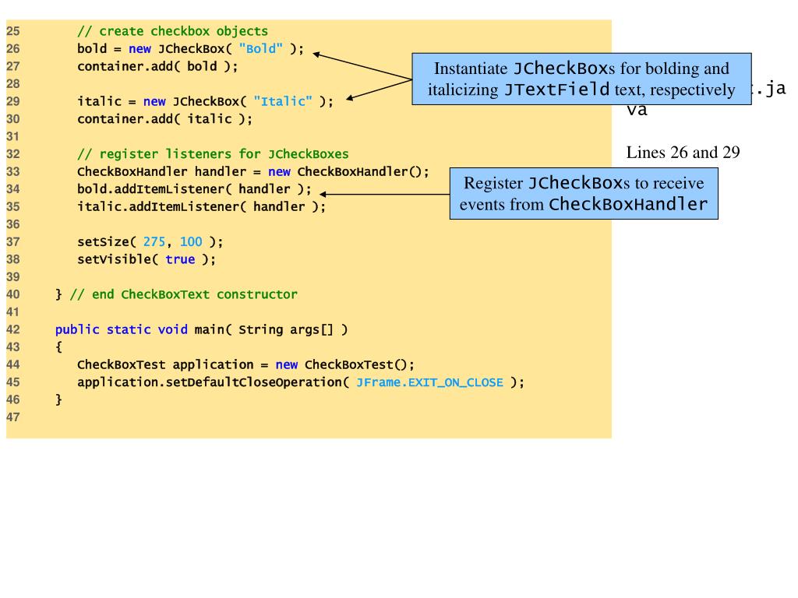This screenshot has width=798, height=598.
Task: Click the line 'container.add( italic );'
Action: (164, 119)
